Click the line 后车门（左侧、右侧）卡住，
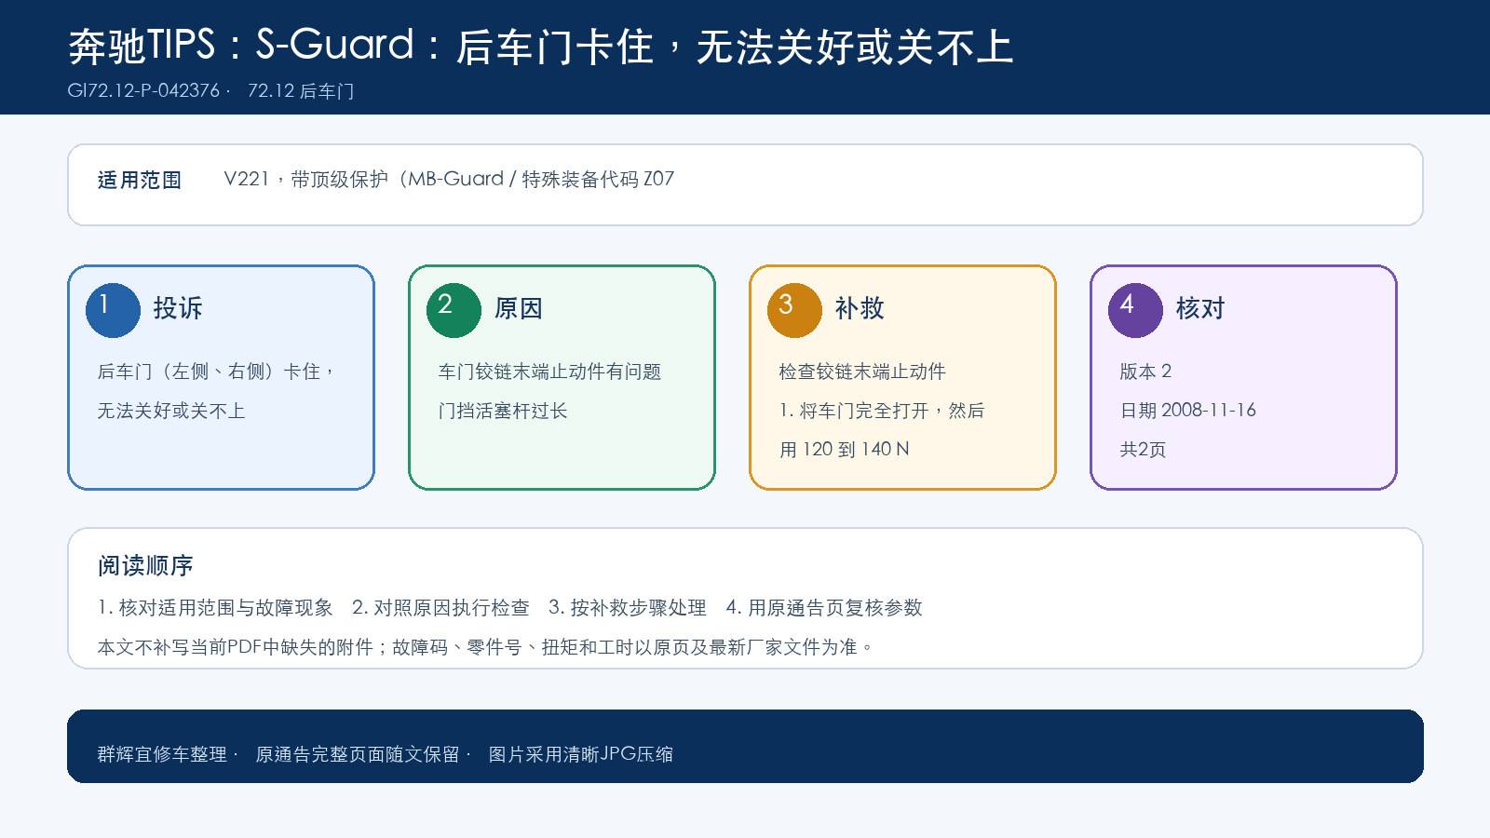This screenshot has width=1490, height=838. coord(216,372)
